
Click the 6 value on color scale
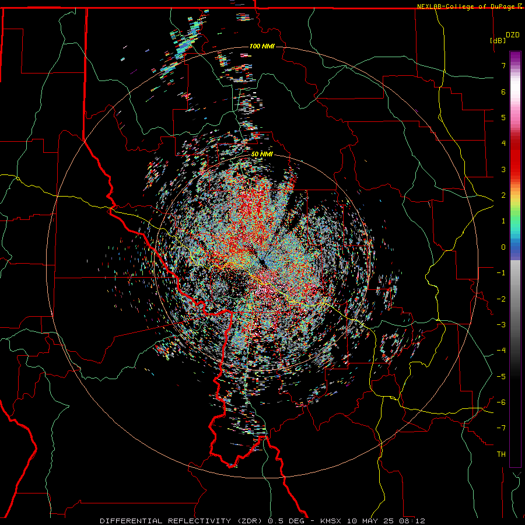click(x=503, y=92)
